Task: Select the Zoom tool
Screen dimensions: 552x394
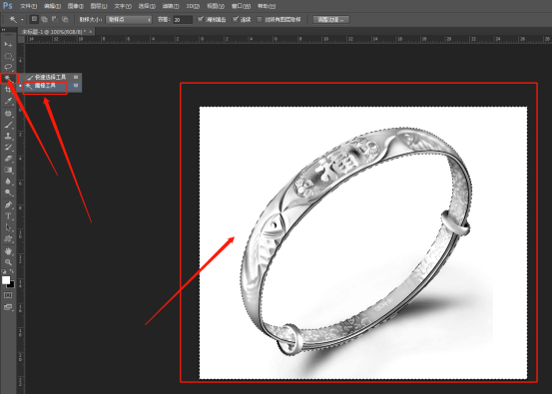Action: [x=8, y=262]
